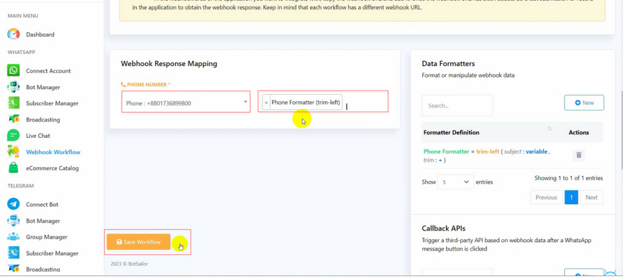Image resolution: width=623 pixels, height=278 pixels.
Task: Open Telegram Group Manager menu item
Action: 46,237
